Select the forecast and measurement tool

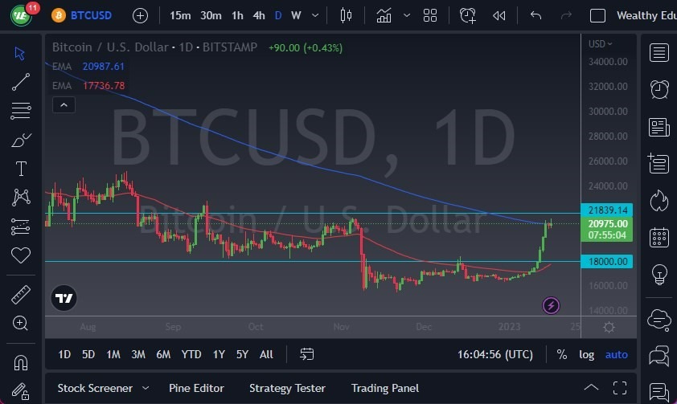20,226
